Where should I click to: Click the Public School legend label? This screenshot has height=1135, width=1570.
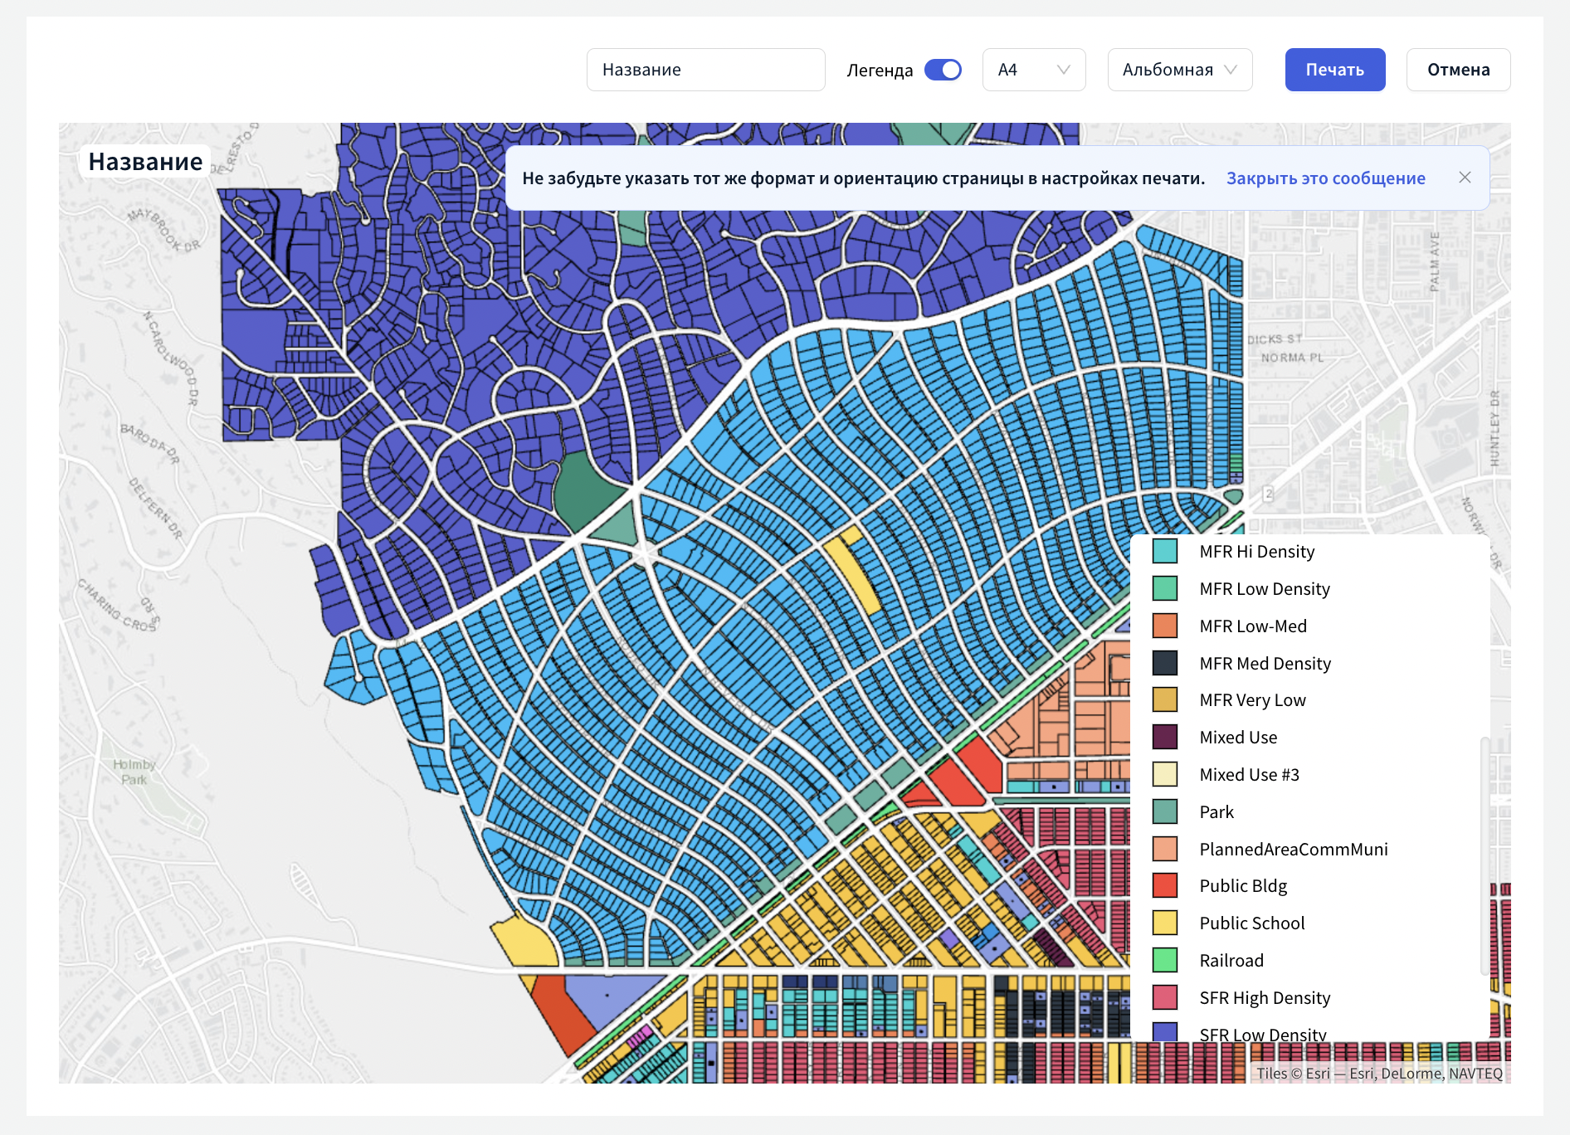(1251, 923)
